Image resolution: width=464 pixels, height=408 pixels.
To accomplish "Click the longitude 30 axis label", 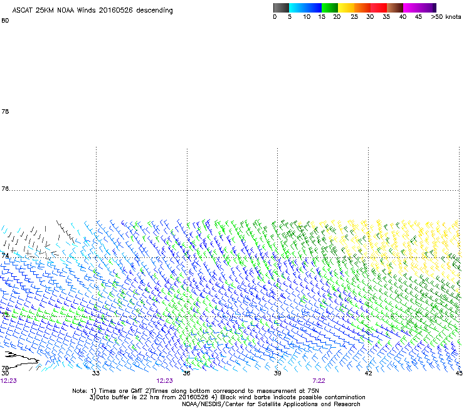I will point(5,373).
